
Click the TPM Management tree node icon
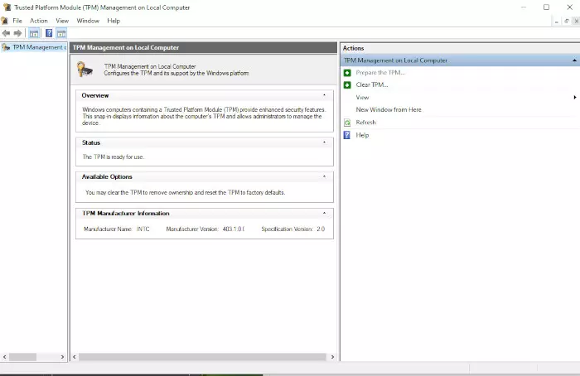click(6, 47)
